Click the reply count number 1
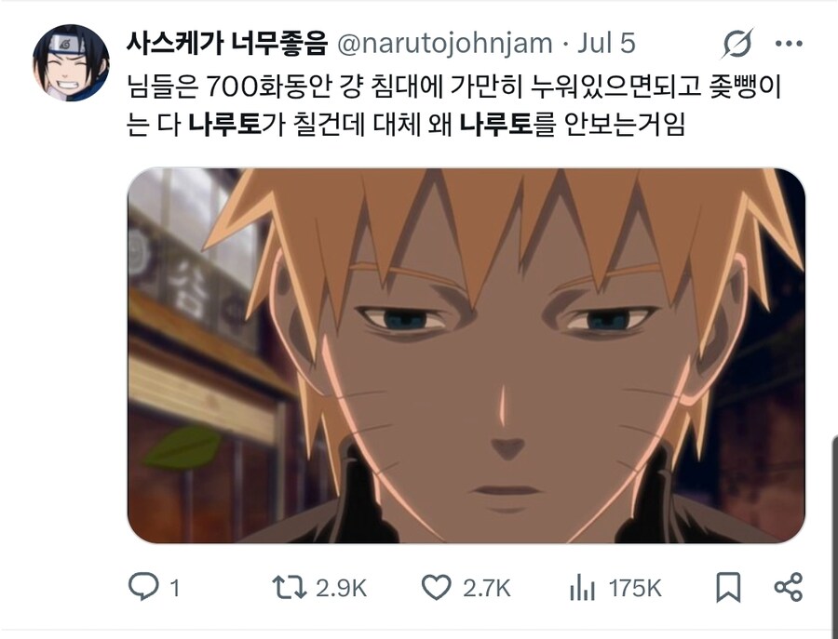Screen dimensions: 838x639 click(175, 588)
